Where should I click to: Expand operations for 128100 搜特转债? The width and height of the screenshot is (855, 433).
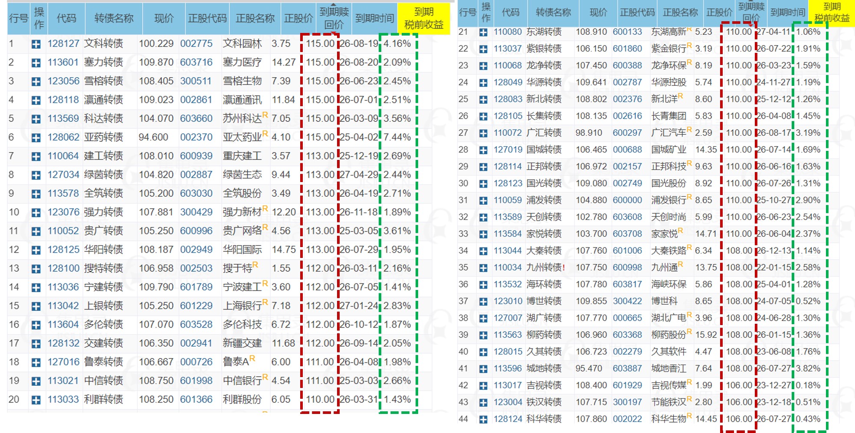36,269
